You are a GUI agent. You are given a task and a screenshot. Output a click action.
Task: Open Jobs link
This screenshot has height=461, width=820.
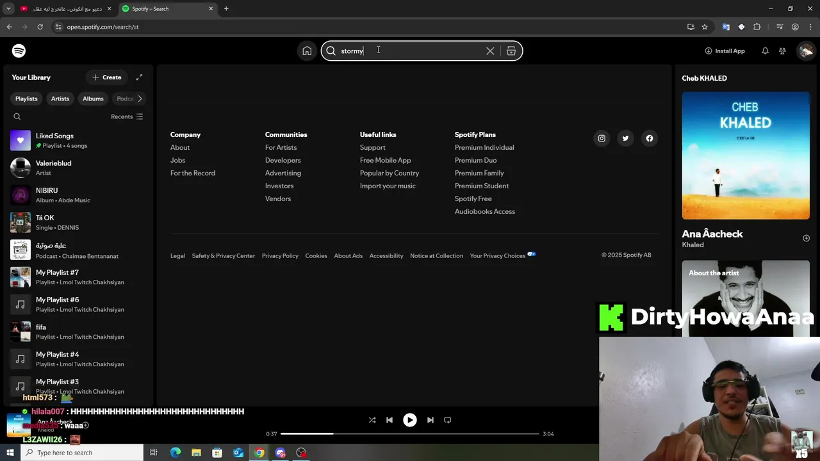click(177, 160)
